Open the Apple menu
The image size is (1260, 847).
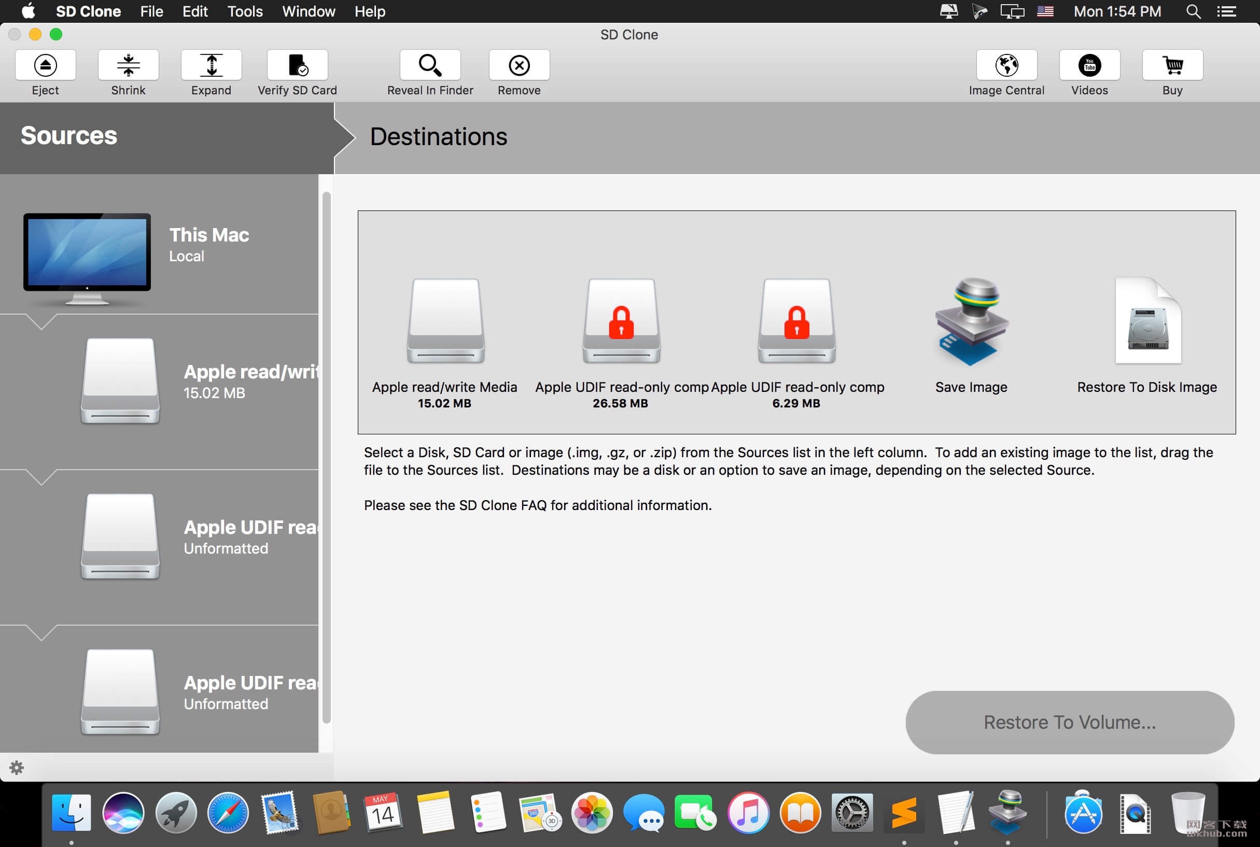pos(27,11)
